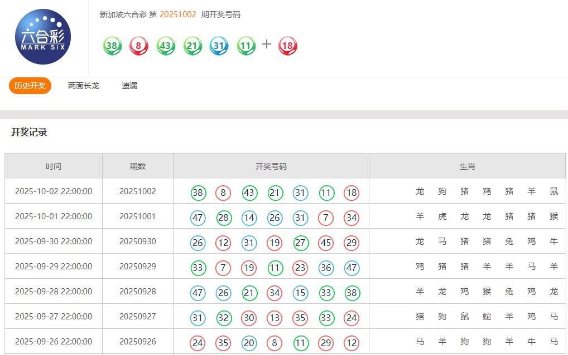
Task: Click the 生肖 column header
Action: [x=467, y=166]
